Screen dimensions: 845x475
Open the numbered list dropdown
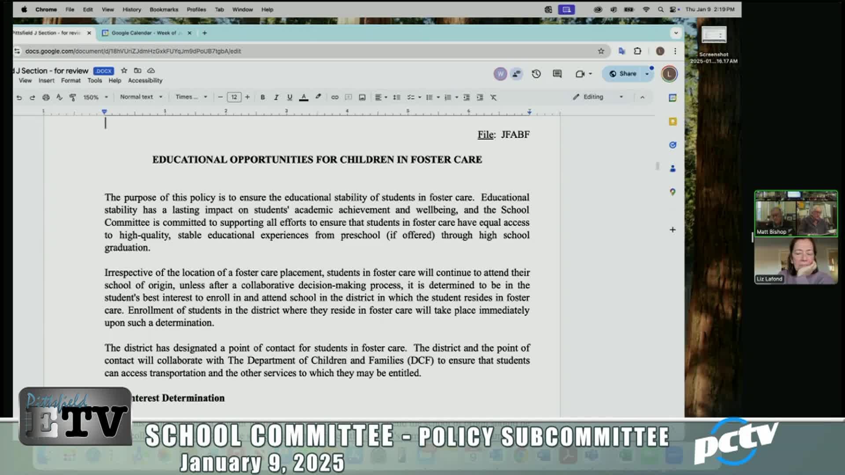[452, 97]
